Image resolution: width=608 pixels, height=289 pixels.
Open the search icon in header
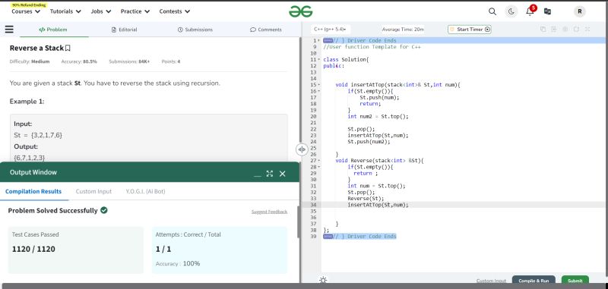pos(492,11)
